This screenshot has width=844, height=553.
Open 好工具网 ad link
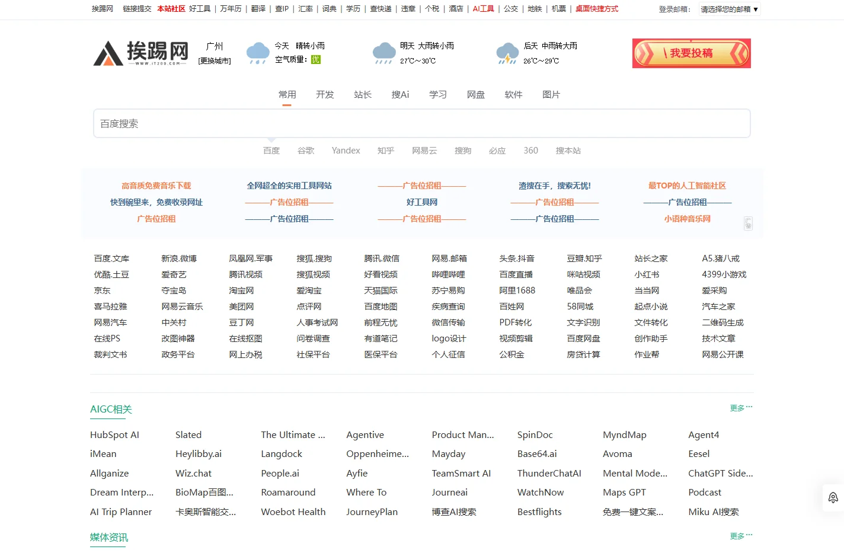point(422,202)
